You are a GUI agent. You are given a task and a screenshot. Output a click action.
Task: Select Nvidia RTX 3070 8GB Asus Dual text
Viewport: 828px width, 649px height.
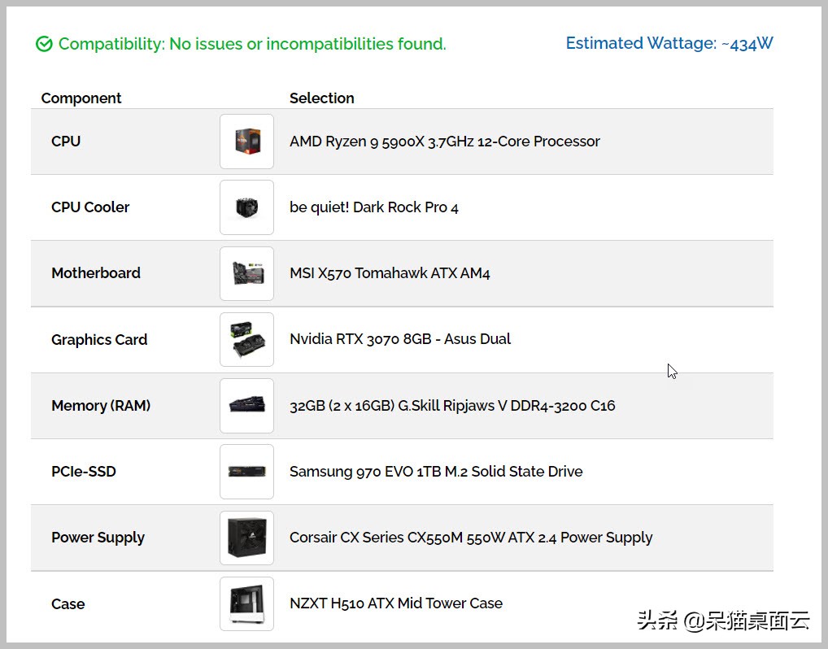(x=400, y=339)
